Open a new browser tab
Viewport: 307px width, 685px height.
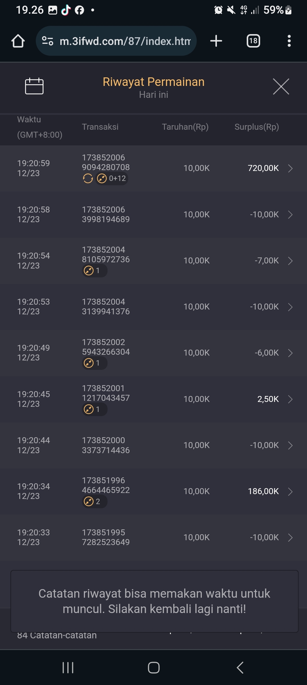pyautogui.click(x=216, y=41)
